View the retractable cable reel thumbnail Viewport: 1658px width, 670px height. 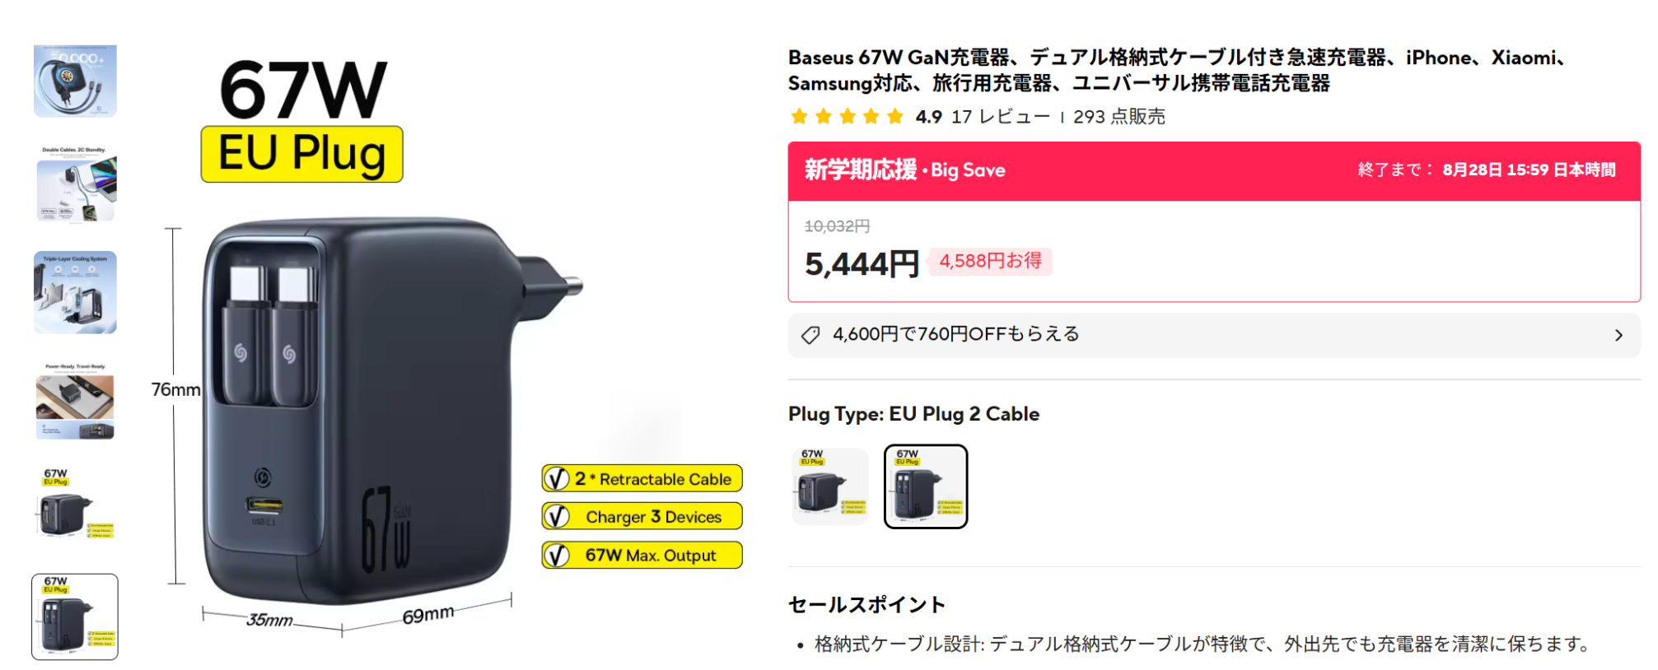tap(75, 81)
